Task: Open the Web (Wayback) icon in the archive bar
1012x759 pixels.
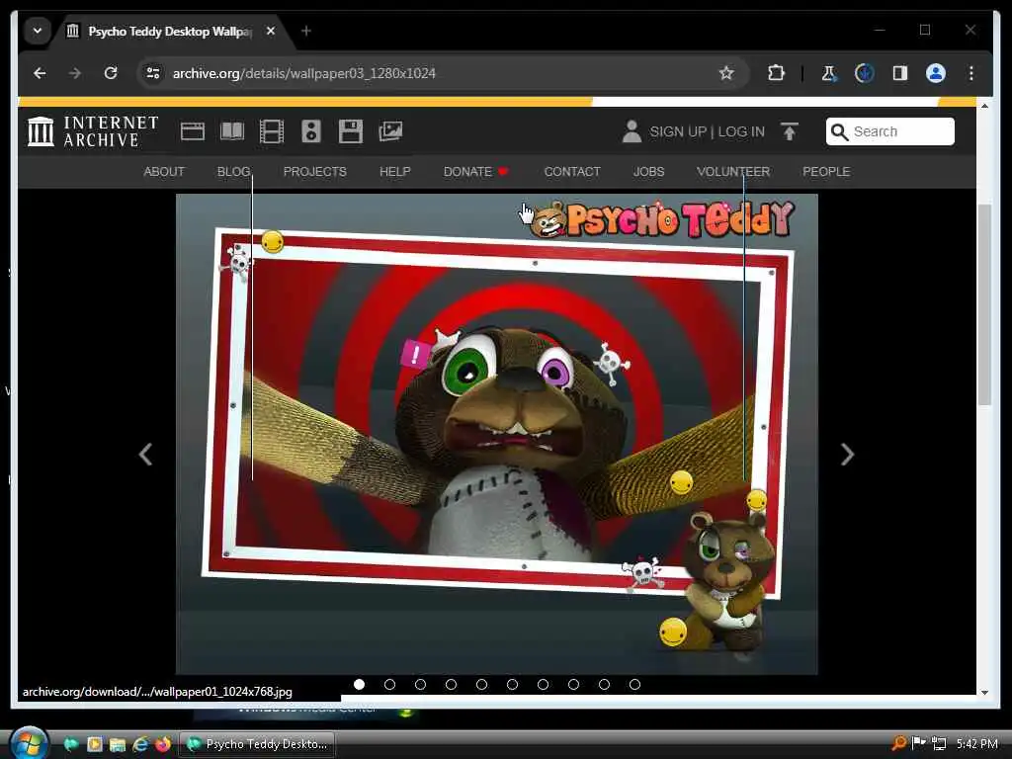Action: click(193, 131)
